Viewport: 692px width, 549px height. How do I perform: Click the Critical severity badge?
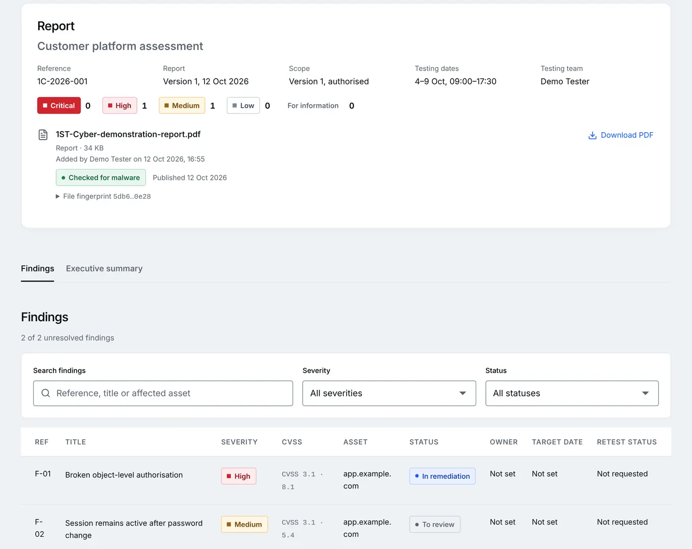[x=59, y=105]
